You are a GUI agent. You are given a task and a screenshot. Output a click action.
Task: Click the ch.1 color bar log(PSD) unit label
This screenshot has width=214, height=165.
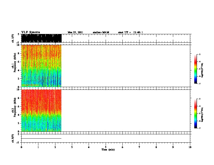coord(202,70)
